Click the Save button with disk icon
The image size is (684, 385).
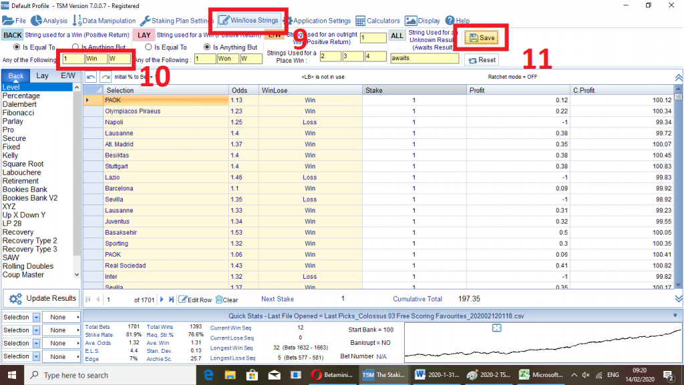pyautogui.click(x=481, y=37)
